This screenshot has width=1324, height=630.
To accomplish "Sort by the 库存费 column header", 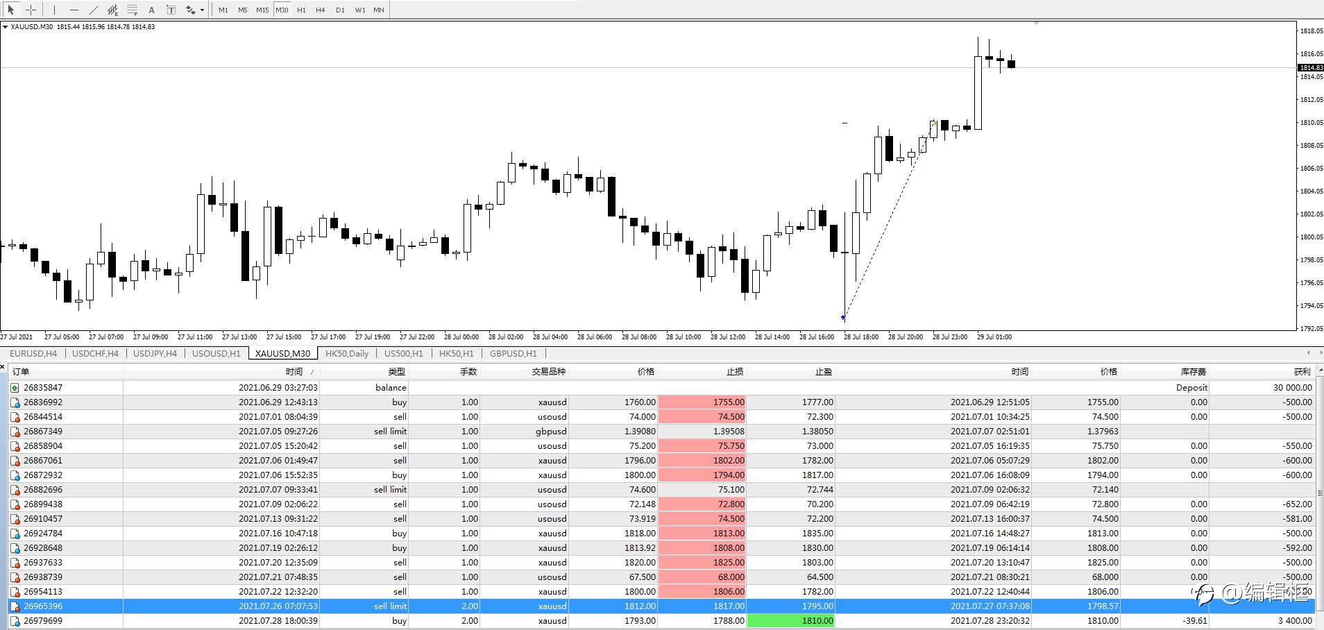I will [x=1194, y=372].
